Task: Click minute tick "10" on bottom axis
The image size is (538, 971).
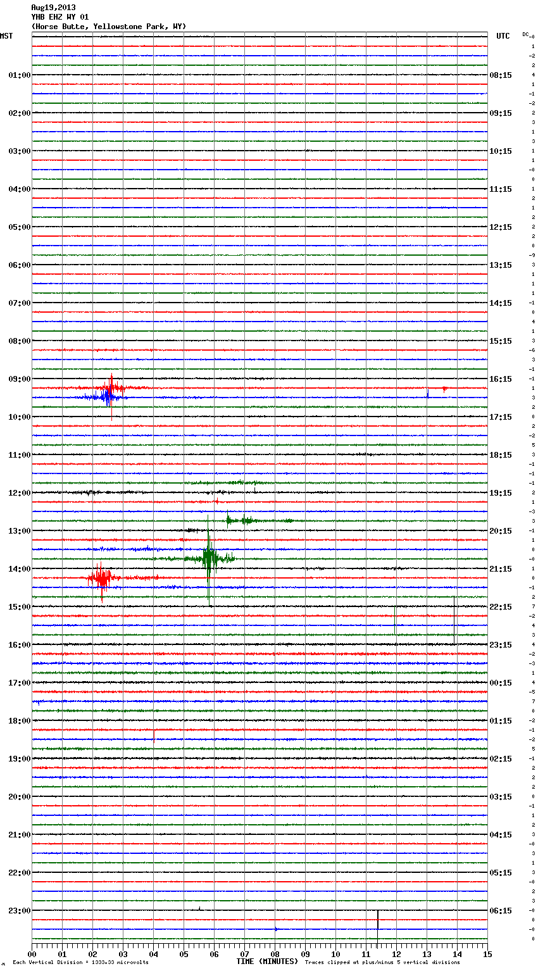Action: tap(335, 954)
